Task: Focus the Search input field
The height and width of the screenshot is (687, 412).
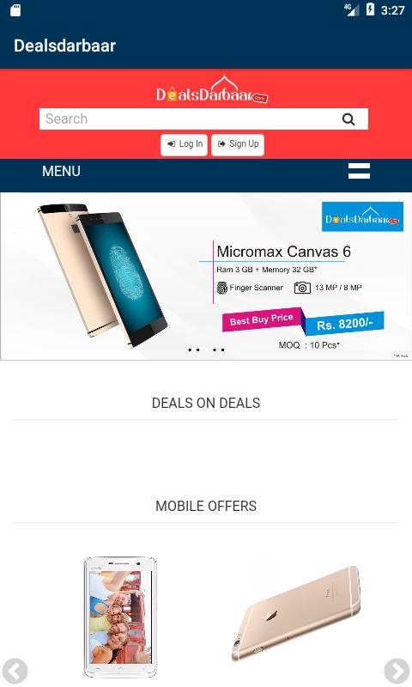Action: click(203, 119)
